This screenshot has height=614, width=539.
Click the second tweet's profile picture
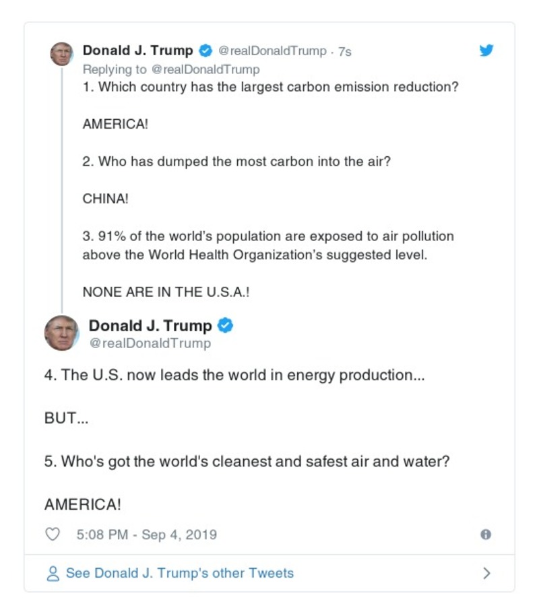pos(62,331)
